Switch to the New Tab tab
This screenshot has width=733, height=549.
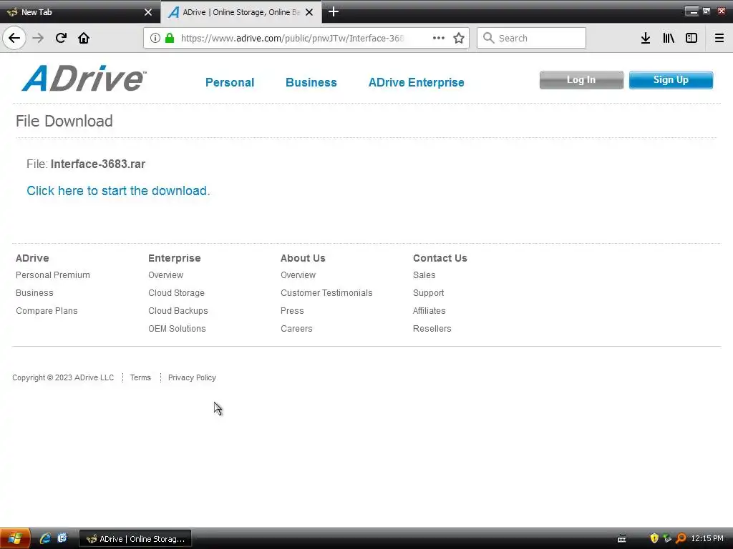click(79, 12)
